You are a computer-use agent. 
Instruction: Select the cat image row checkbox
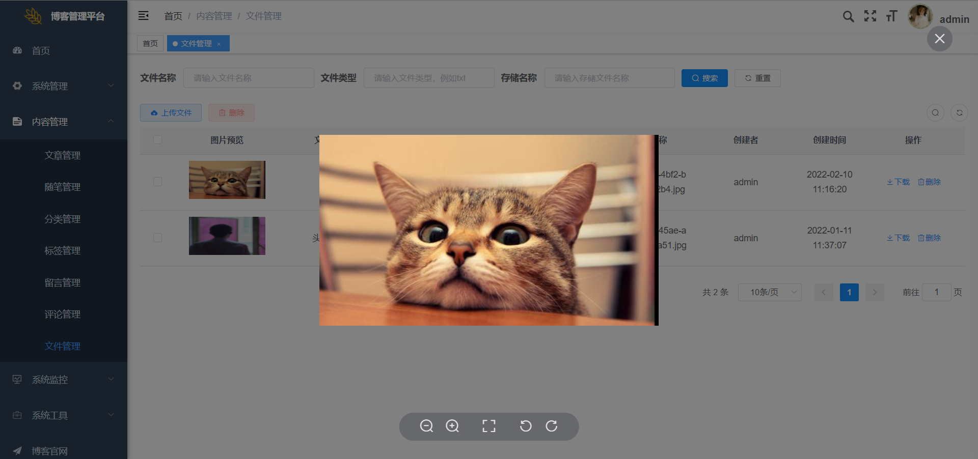click(158, 182)
